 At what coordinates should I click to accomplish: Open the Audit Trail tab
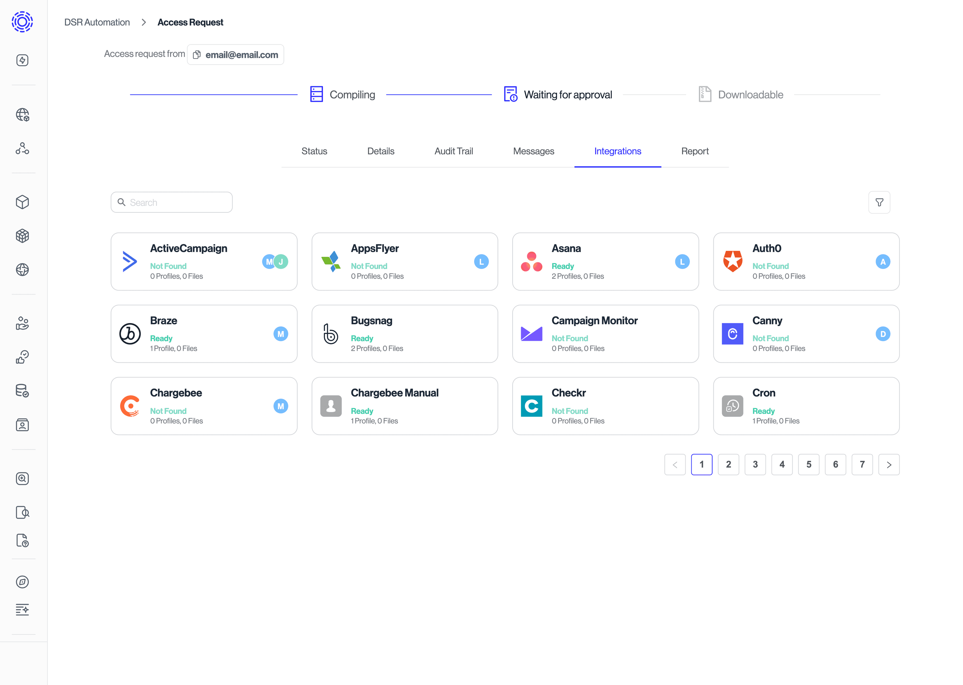[454, 151]
